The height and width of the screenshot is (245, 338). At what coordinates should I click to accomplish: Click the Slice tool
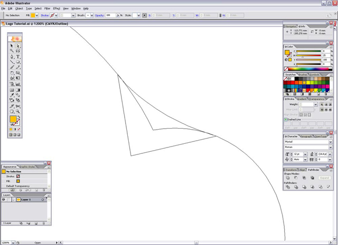click(x=12, y=106)
